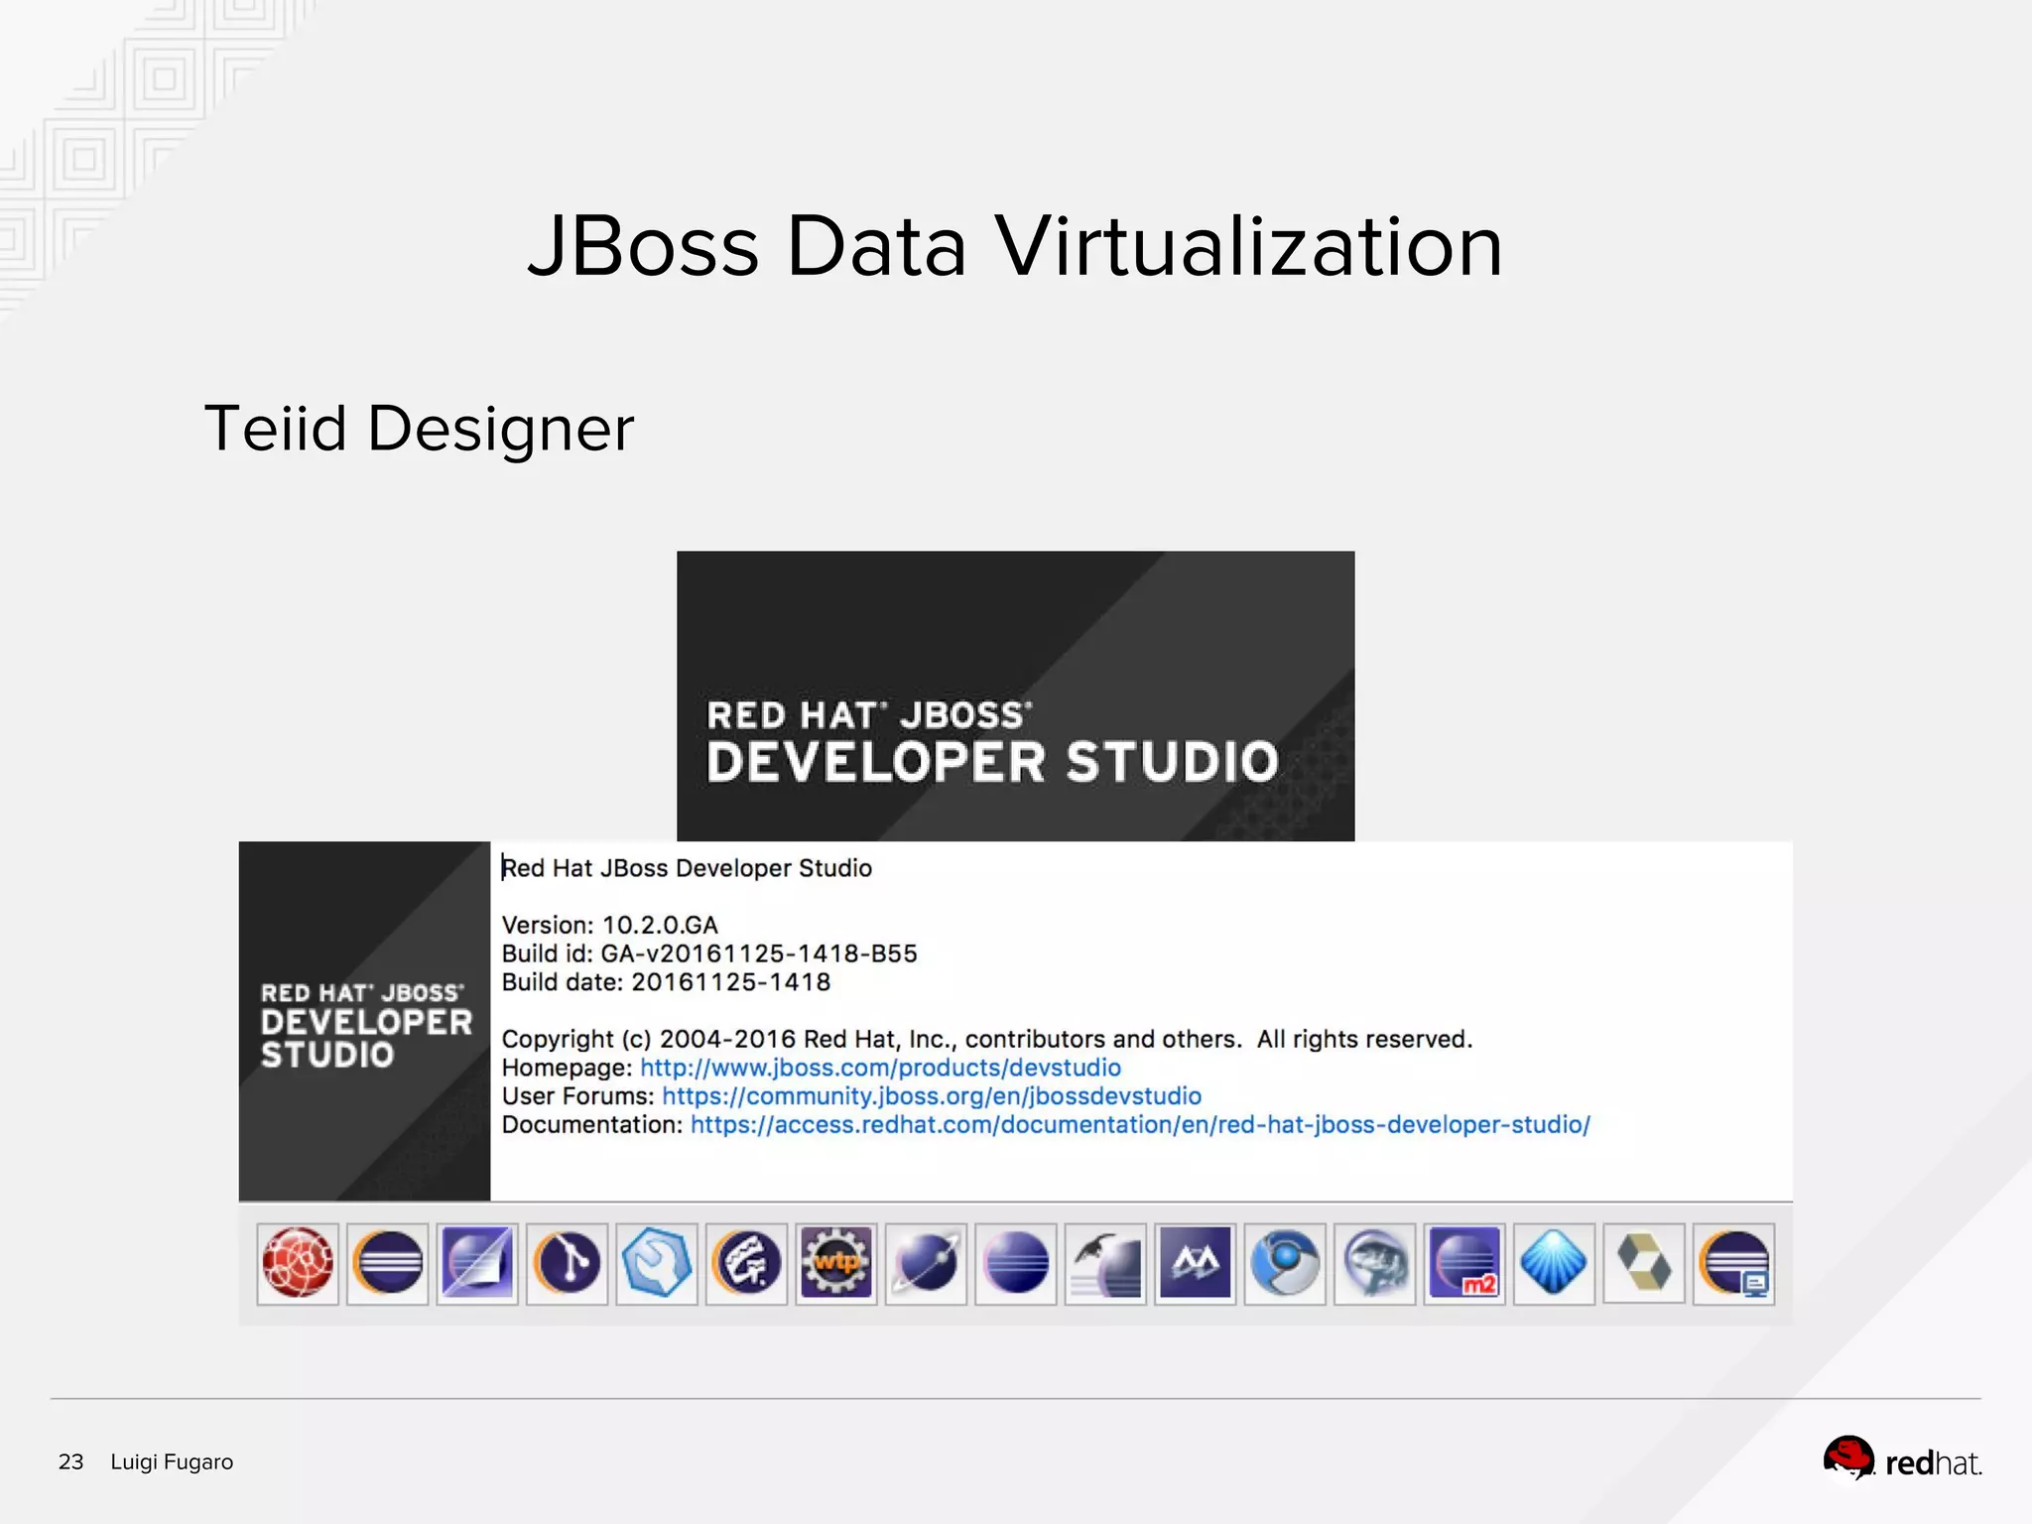
Task: Click the Eclipse icon with monitor badge
Action: click(1734, 1263)
